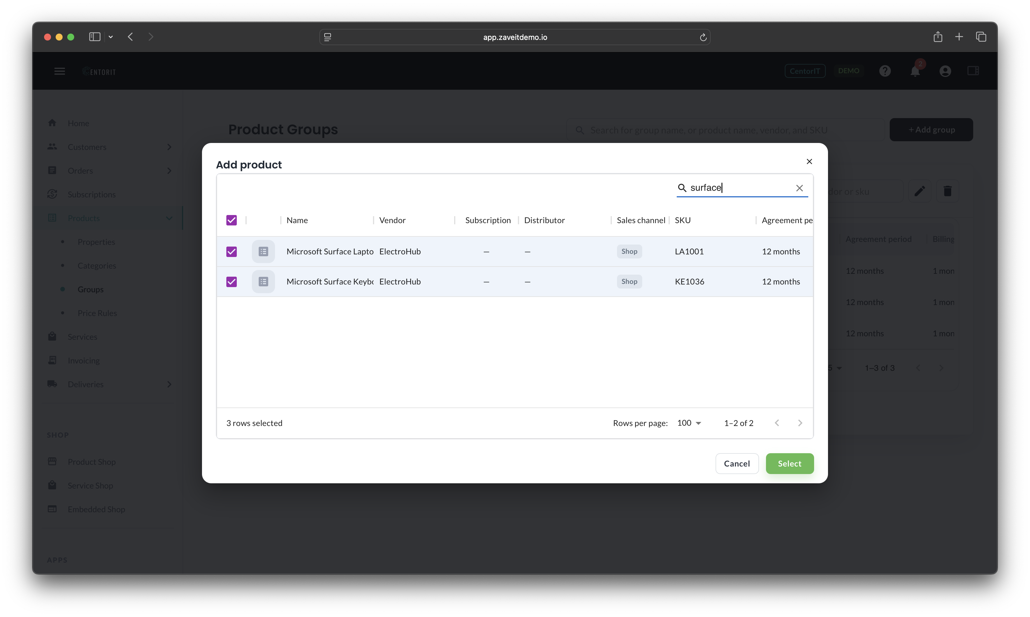Toggle the Safari sidebar panel

[94, 37]
